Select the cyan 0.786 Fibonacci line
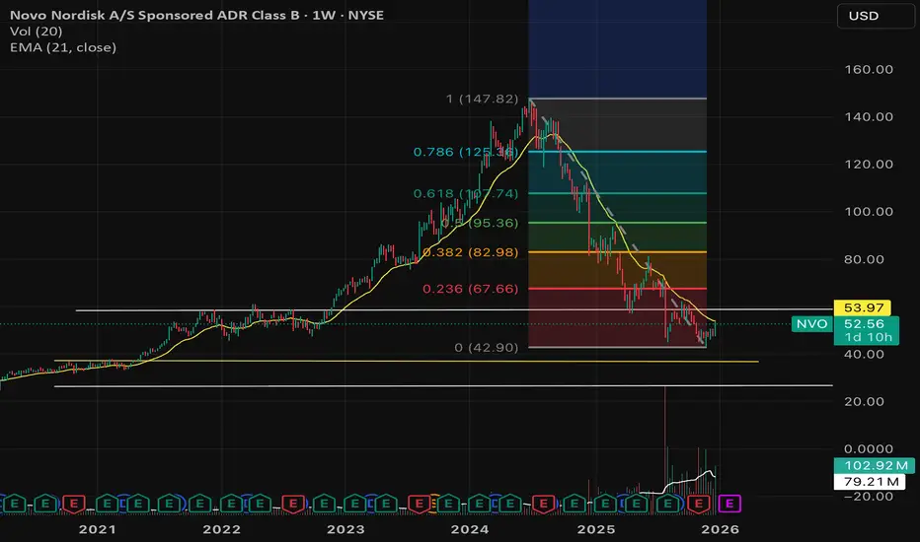 [x=617, y=152]
